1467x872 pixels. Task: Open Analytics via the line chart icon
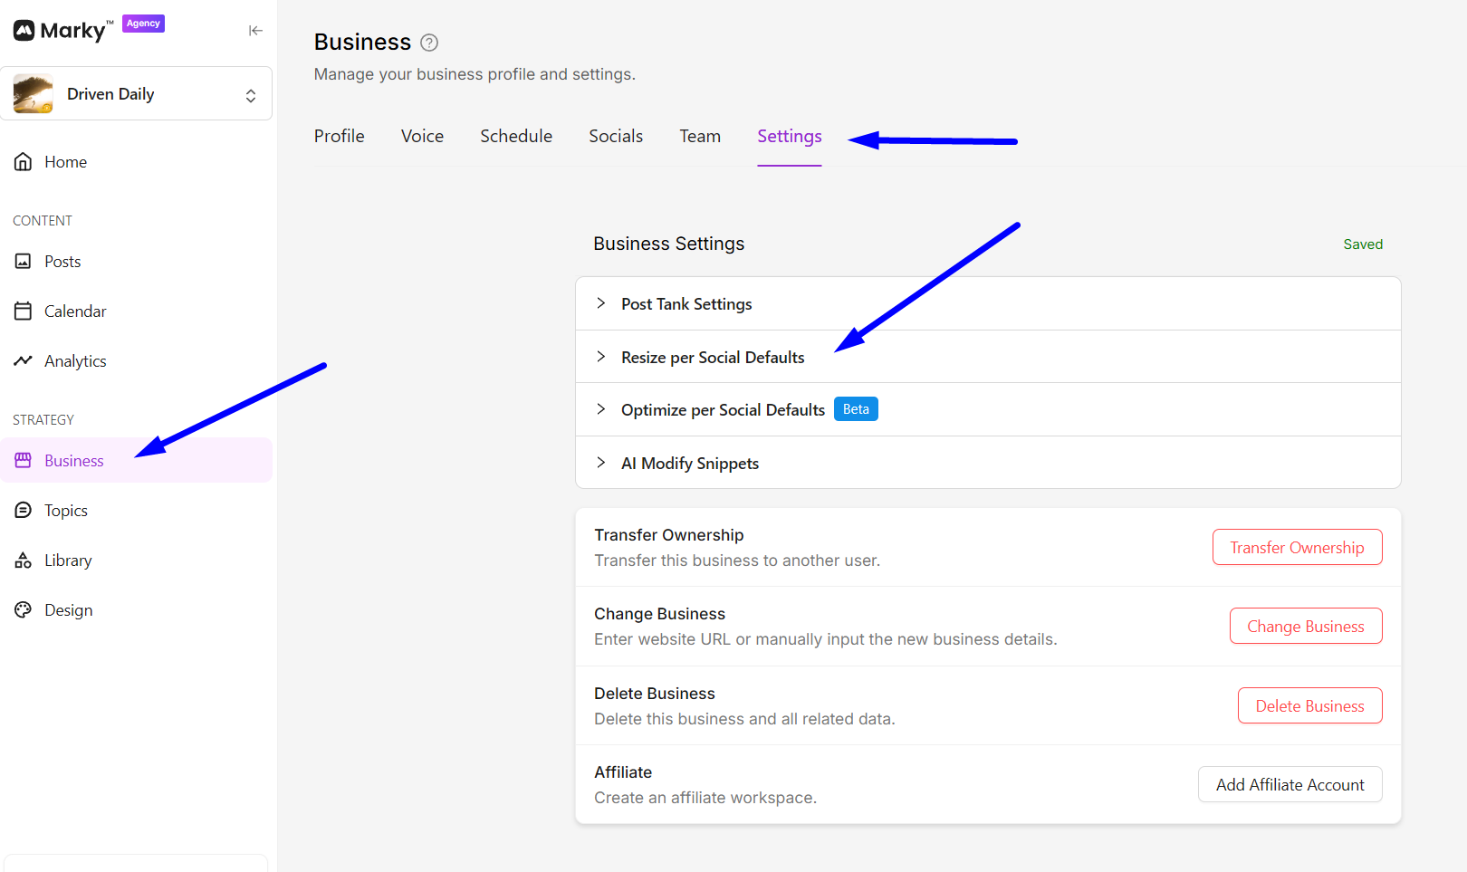tap(24, 361)
